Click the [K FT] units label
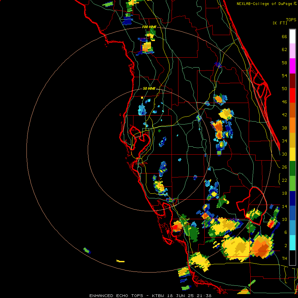 click(280, 23)
